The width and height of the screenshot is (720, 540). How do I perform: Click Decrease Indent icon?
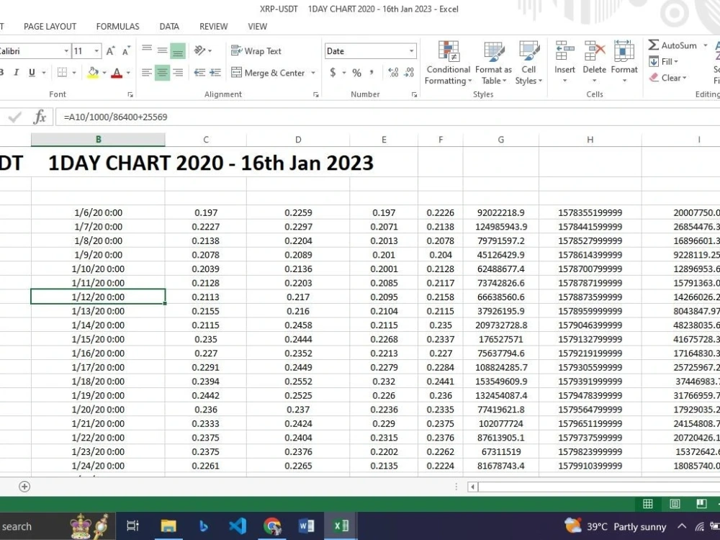pyautogui.click(x=199, y=73)
